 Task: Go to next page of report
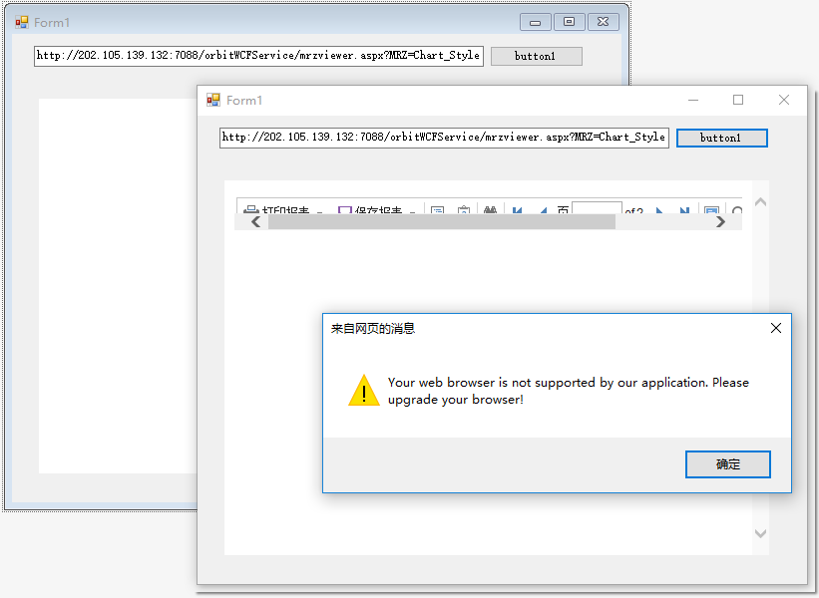pyautogui.click(x=659, y=209)
